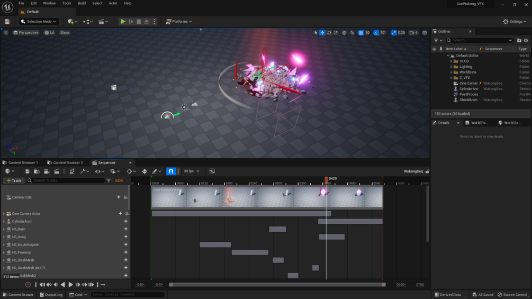
Task: Open the cinematics clapperboard menu
Action: click(x=103, y=21)
